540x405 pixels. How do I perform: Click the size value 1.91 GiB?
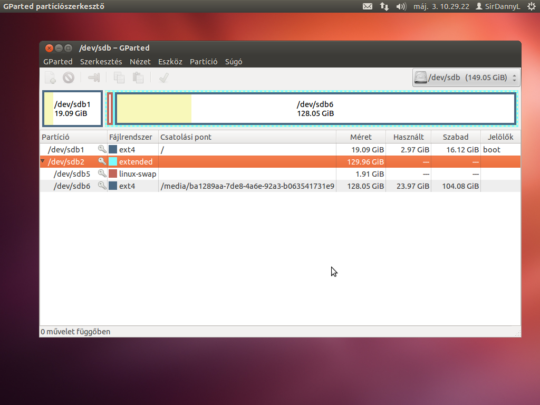coord(370,174)
